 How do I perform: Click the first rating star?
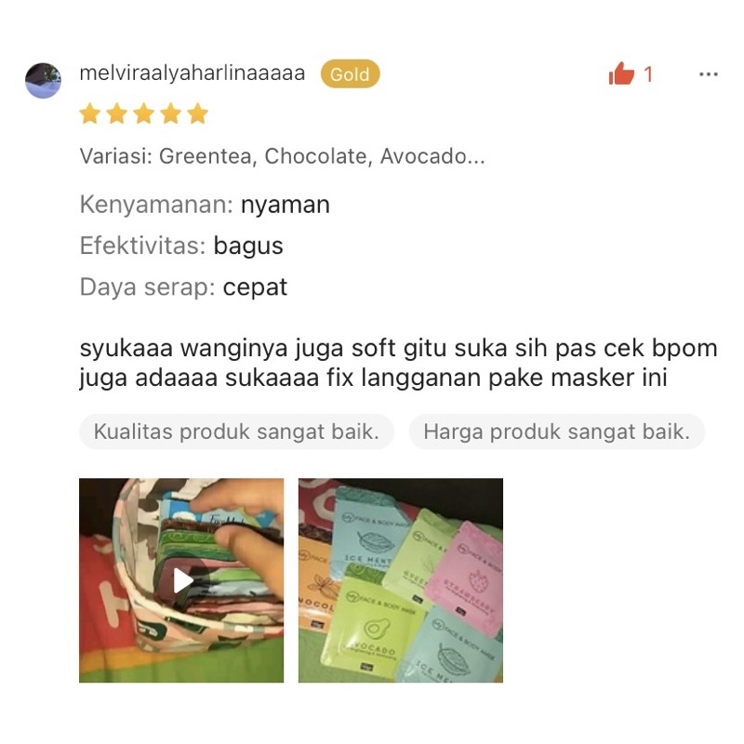coord(89,113)
